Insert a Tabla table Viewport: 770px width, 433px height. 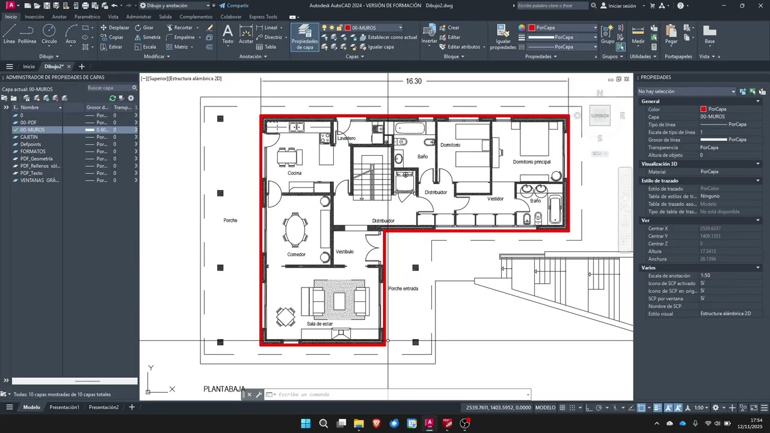[x=266, y=47]
